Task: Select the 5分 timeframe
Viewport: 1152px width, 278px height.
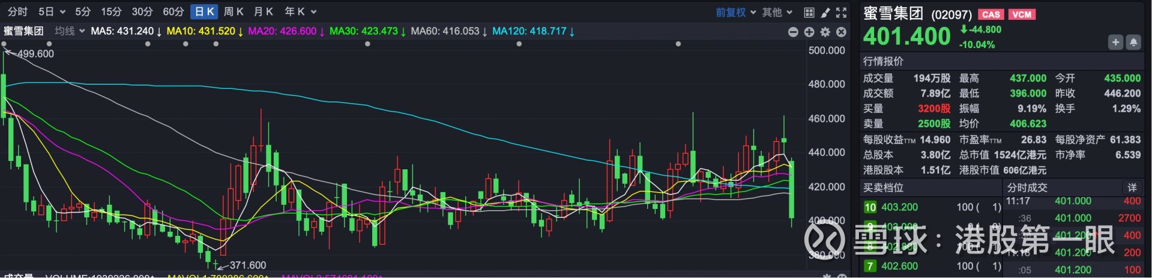Action: click(x=83, y=12)
